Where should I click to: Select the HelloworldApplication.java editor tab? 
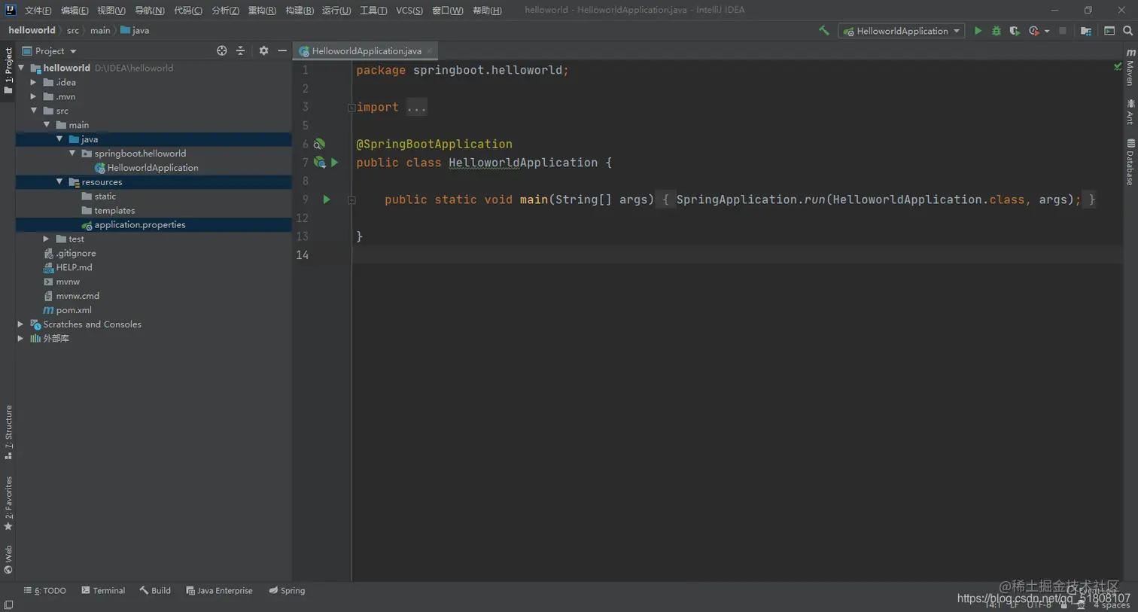367,51
